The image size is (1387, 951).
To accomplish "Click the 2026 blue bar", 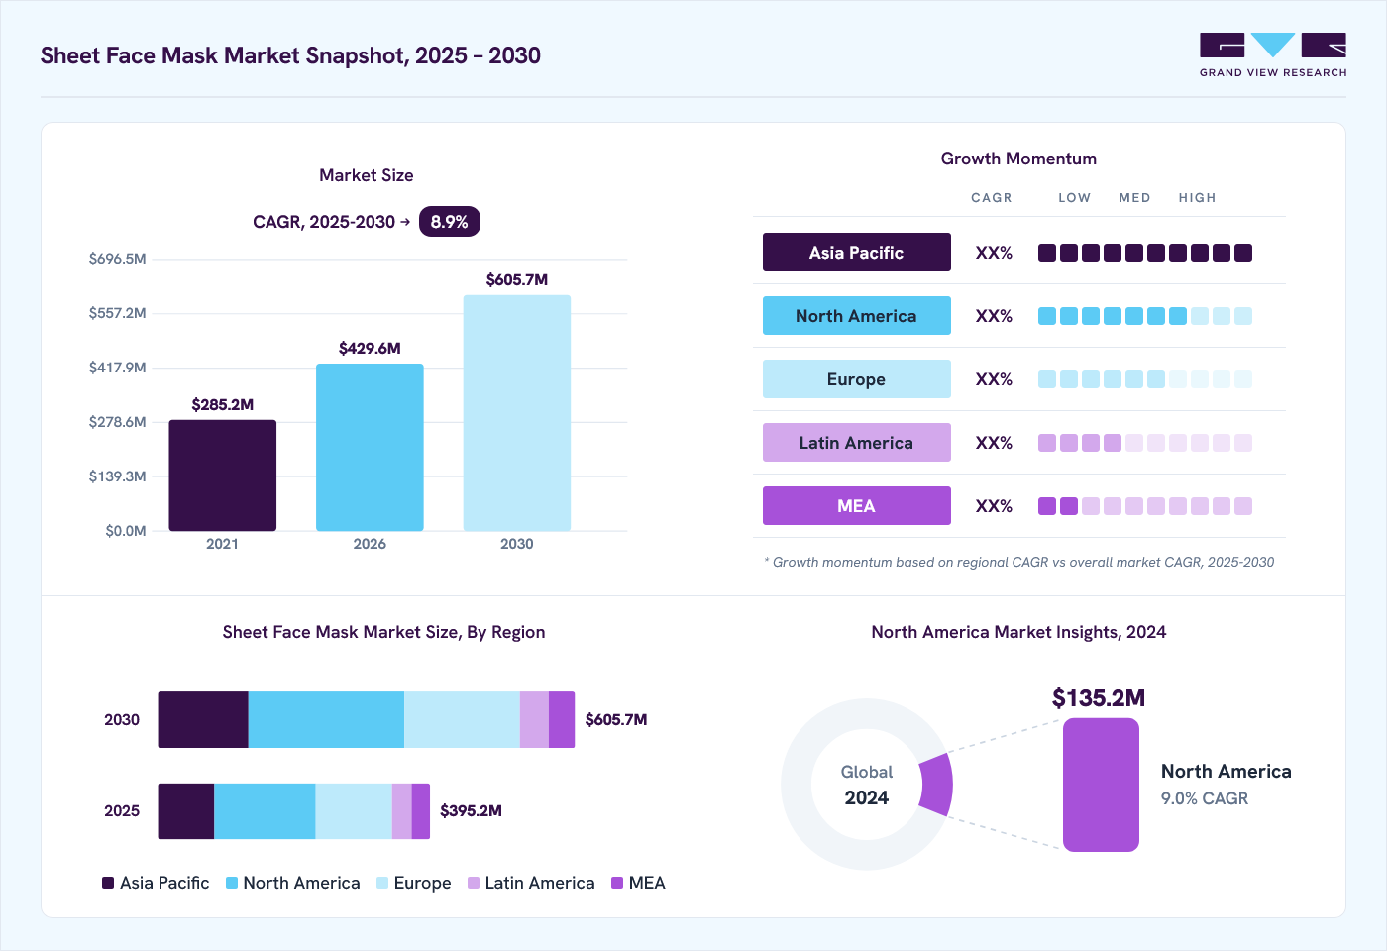I will [x=370, y=447].
